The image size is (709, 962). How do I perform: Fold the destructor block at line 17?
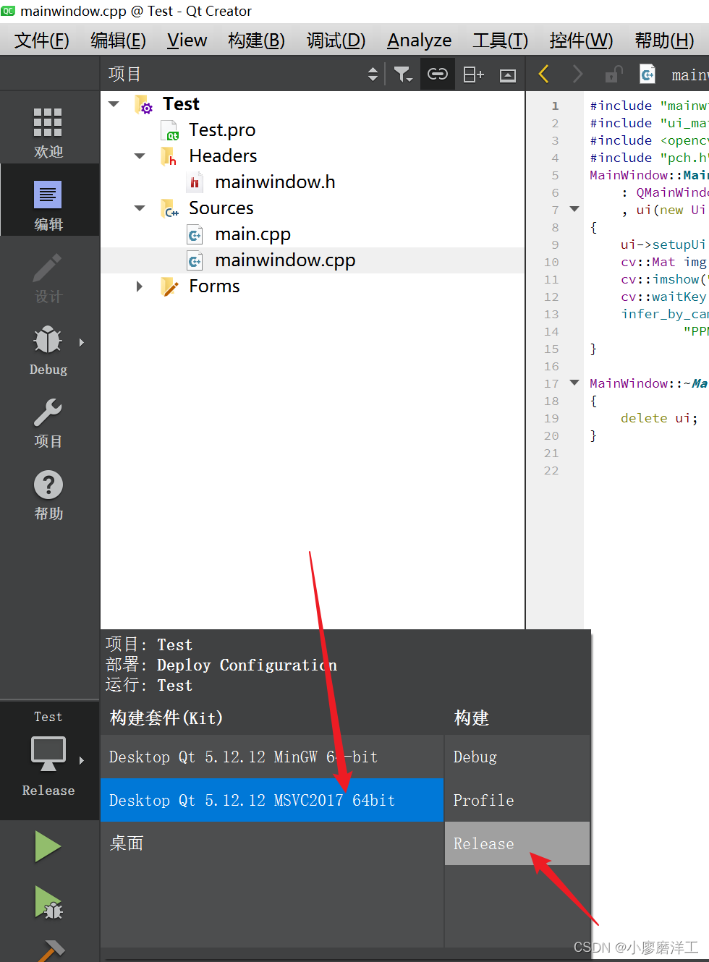pos(574,383)
